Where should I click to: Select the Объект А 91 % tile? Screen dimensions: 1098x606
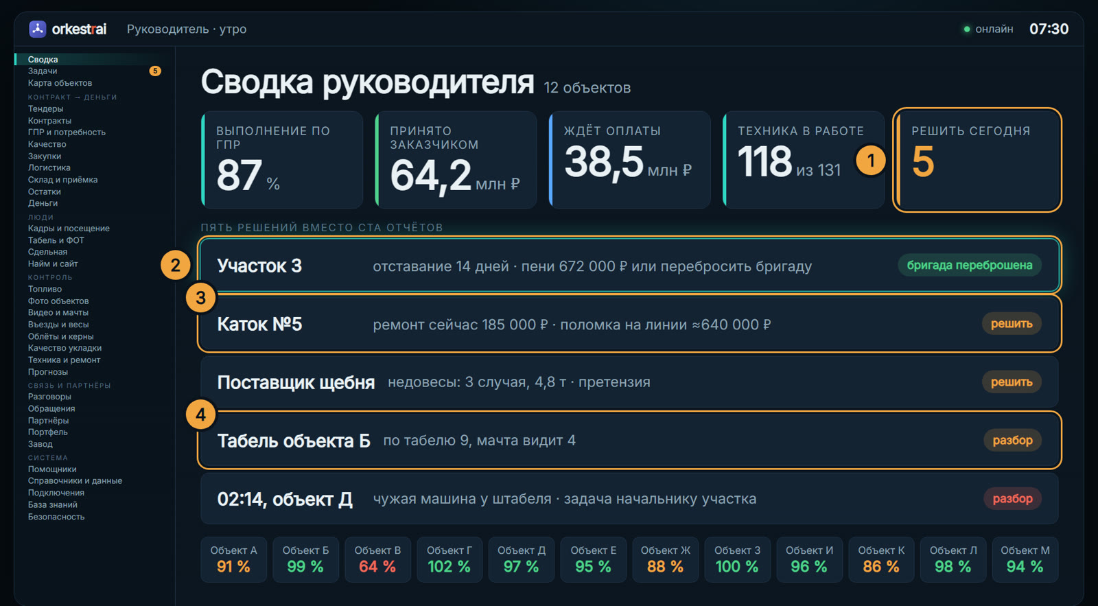pos(233,559)
